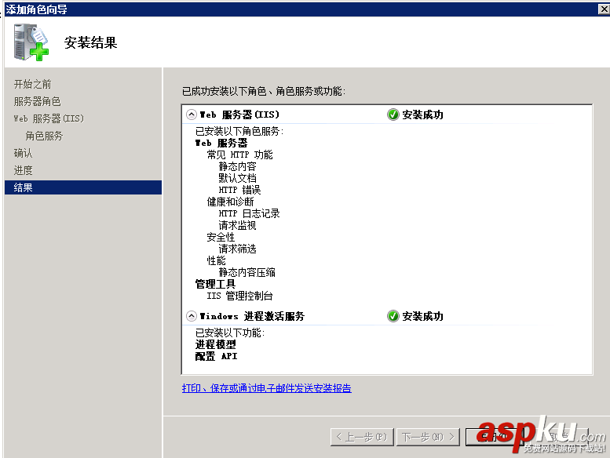Select the 确认 step in sidebar
Image resolution: width=610 pixels, height=458 pixels.
coord(23,153)
